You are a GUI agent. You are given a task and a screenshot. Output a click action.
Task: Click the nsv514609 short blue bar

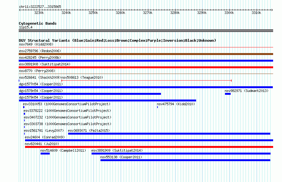click(45, 154)
